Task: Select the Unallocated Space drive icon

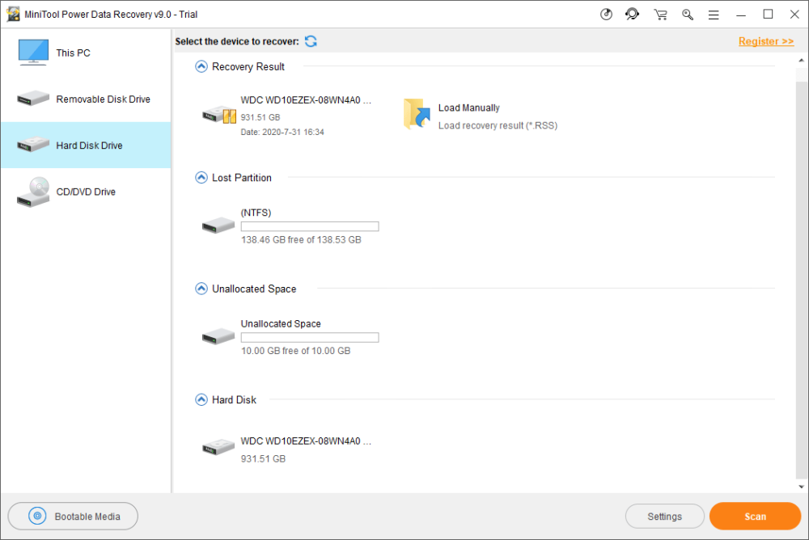Action: tap(218, 336)
